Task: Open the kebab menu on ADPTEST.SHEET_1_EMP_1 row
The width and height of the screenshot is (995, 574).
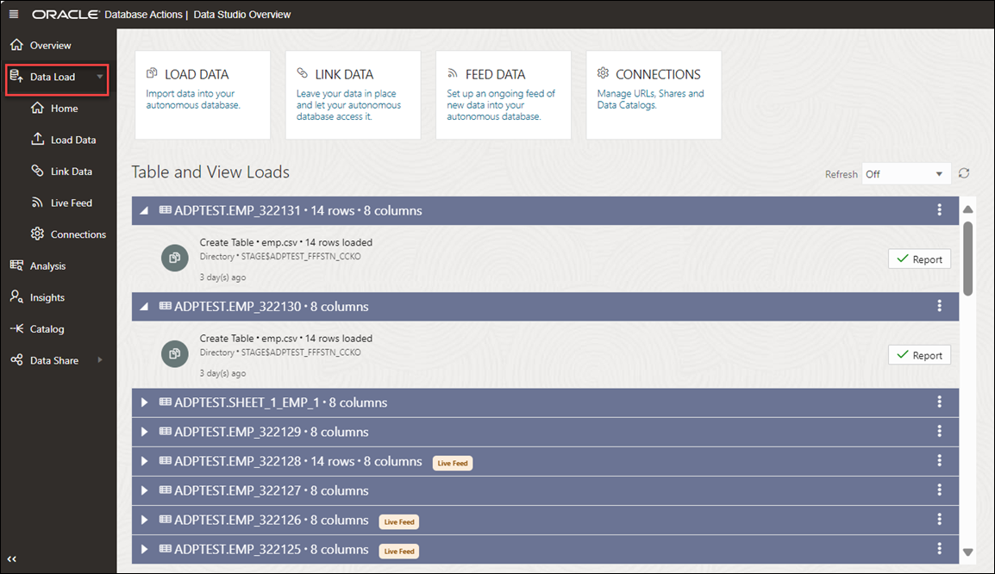Action: pyautogui.click(x=939, y=402)
